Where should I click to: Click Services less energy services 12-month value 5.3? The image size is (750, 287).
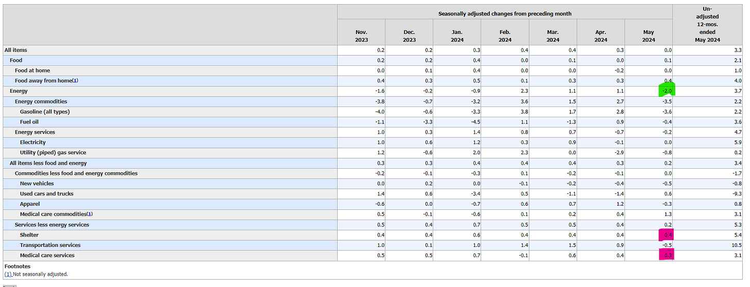tap(738, 225)
